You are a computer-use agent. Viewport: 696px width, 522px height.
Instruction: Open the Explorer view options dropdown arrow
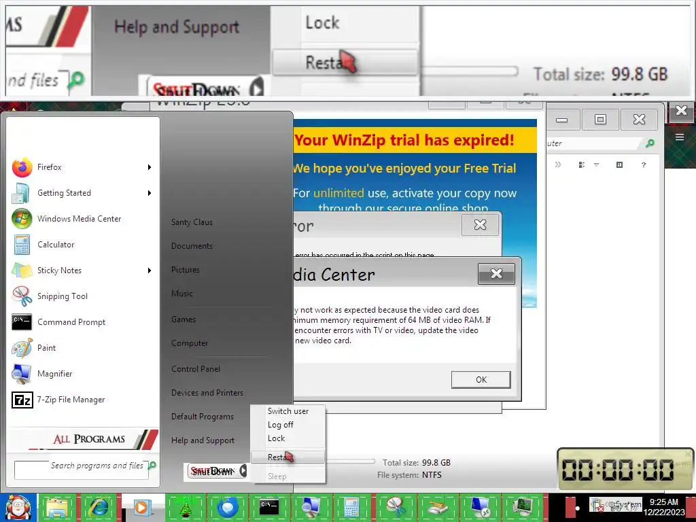[597, 164]
